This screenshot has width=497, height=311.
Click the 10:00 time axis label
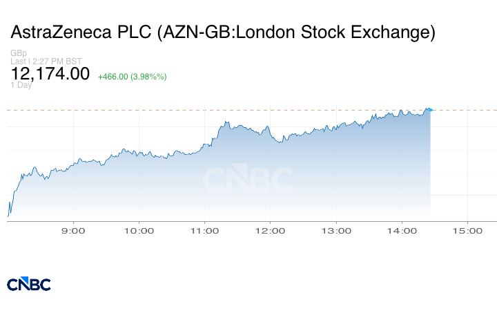(x=139, y=231)
